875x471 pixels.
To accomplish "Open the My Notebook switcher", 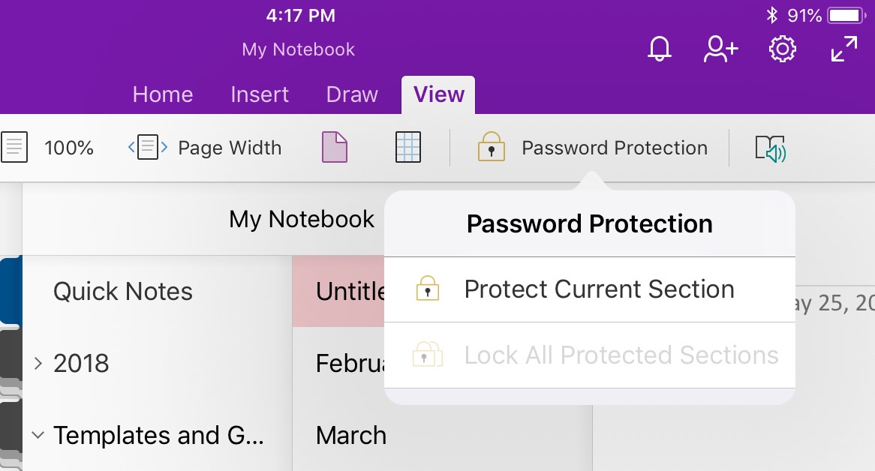I will click(301, 218).
